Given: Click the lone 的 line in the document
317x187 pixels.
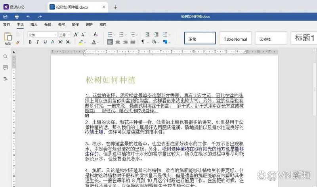Looking at the screenshot, I should click(x=87, y=116).
